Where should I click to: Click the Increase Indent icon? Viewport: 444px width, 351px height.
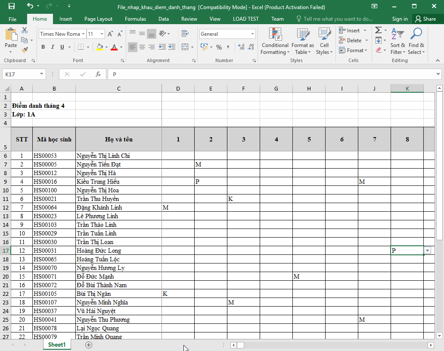point(172,47)
